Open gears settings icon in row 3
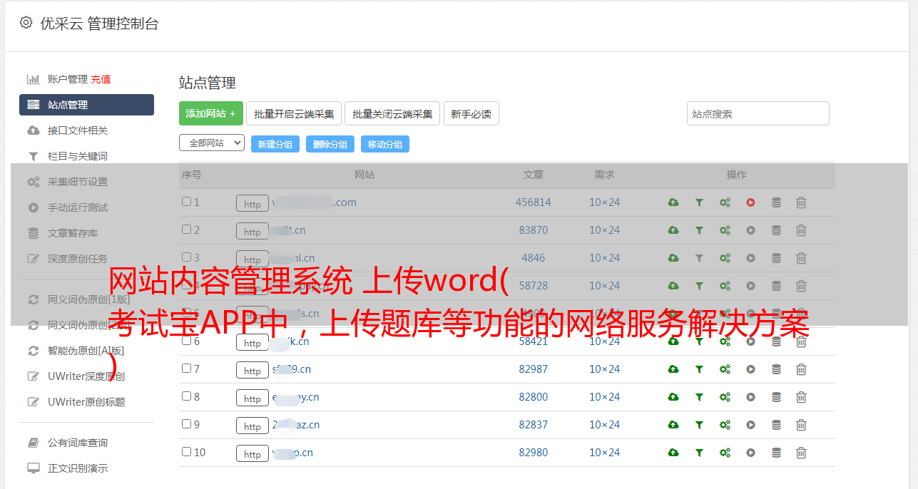 coord(725,258)
